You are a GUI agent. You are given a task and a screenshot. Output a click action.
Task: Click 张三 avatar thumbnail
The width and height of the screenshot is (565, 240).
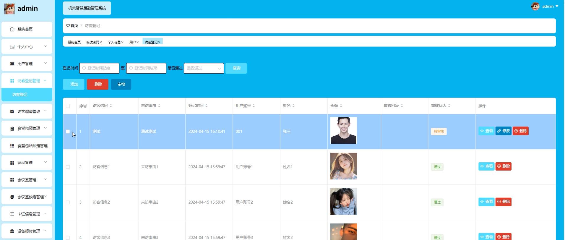coord(344,131)
